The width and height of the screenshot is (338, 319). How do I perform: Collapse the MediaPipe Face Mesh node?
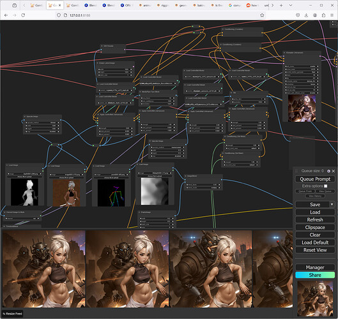coord(141,92)
